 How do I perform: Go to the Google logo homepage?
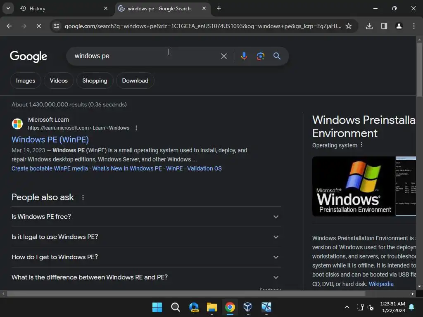(29, 56)
